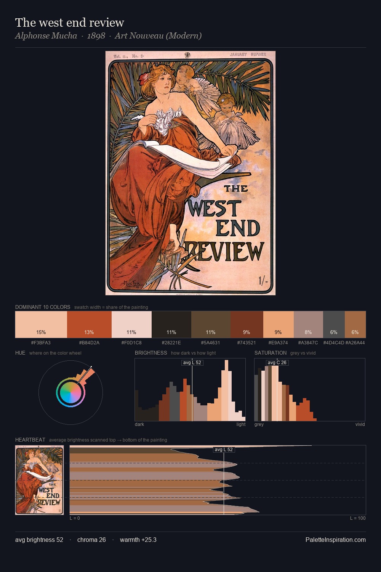
Task: Click the 'Art Nouveau (Modern)' style label
Action: tap(158, 36)
